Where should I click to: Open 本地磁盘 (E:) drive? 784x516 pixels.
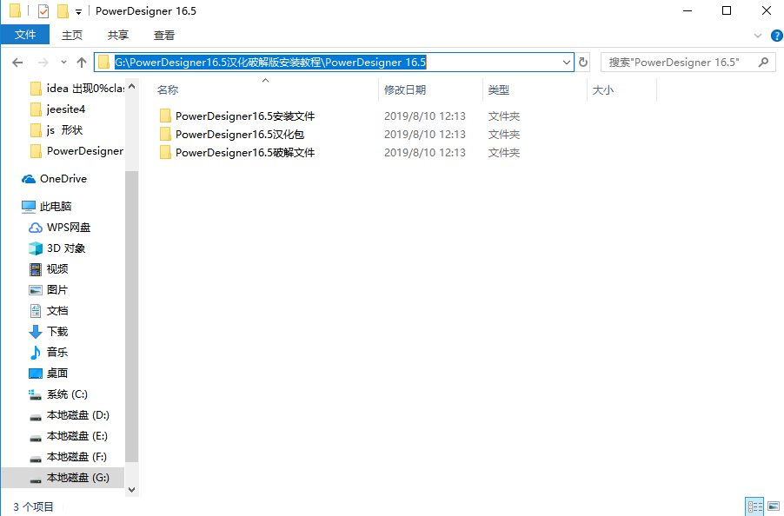point(69,436)
